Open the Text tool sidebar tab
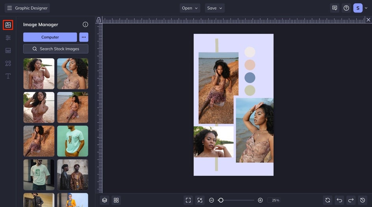 (x=8, y=76)
